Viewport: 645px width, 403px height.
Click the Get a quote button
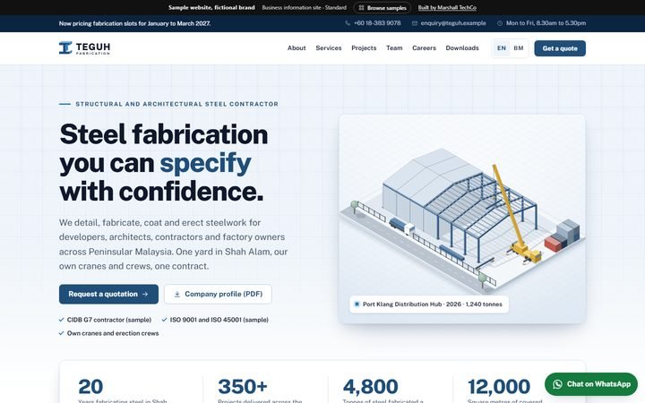(560, 48)
